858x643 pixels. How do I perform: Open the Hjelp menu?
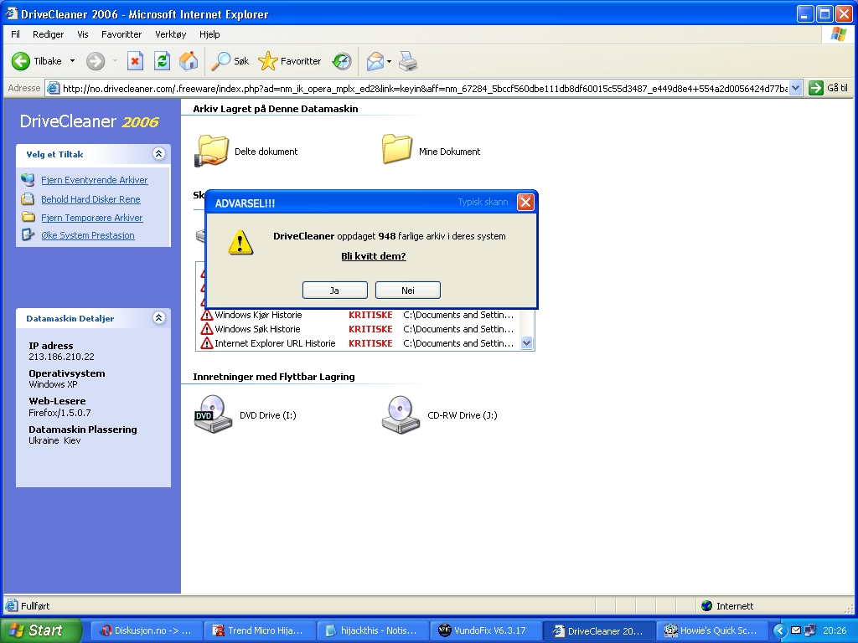(209, 33)
